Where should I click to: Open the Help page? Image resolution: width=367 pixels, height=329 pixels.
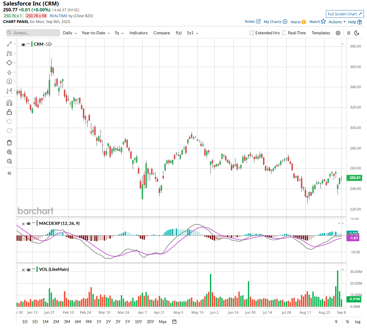pyautogui.click(x=355, y=22)
